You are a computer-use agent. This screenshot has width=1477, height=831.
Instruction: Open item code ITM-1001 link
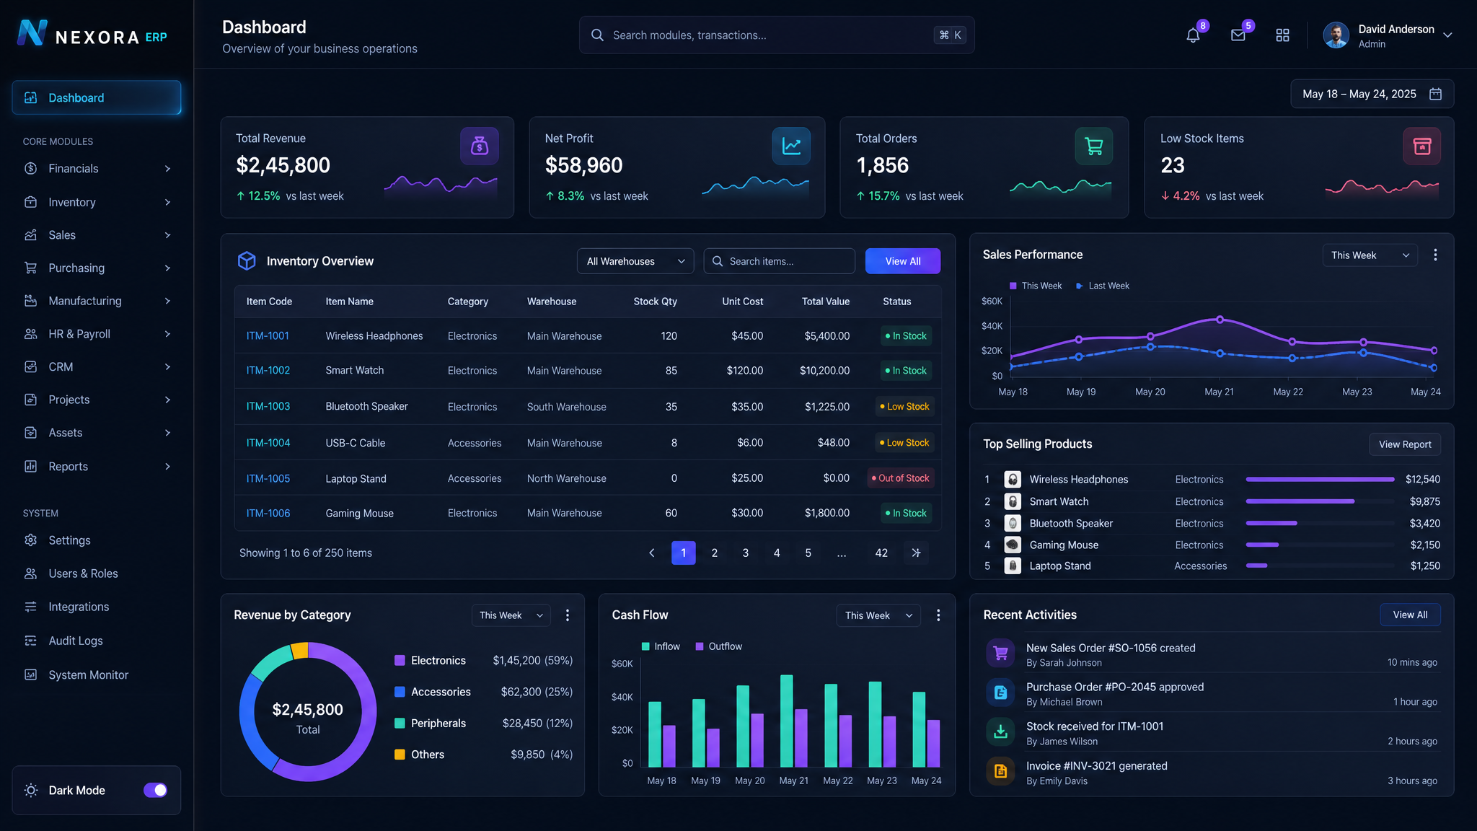(268, 336)
